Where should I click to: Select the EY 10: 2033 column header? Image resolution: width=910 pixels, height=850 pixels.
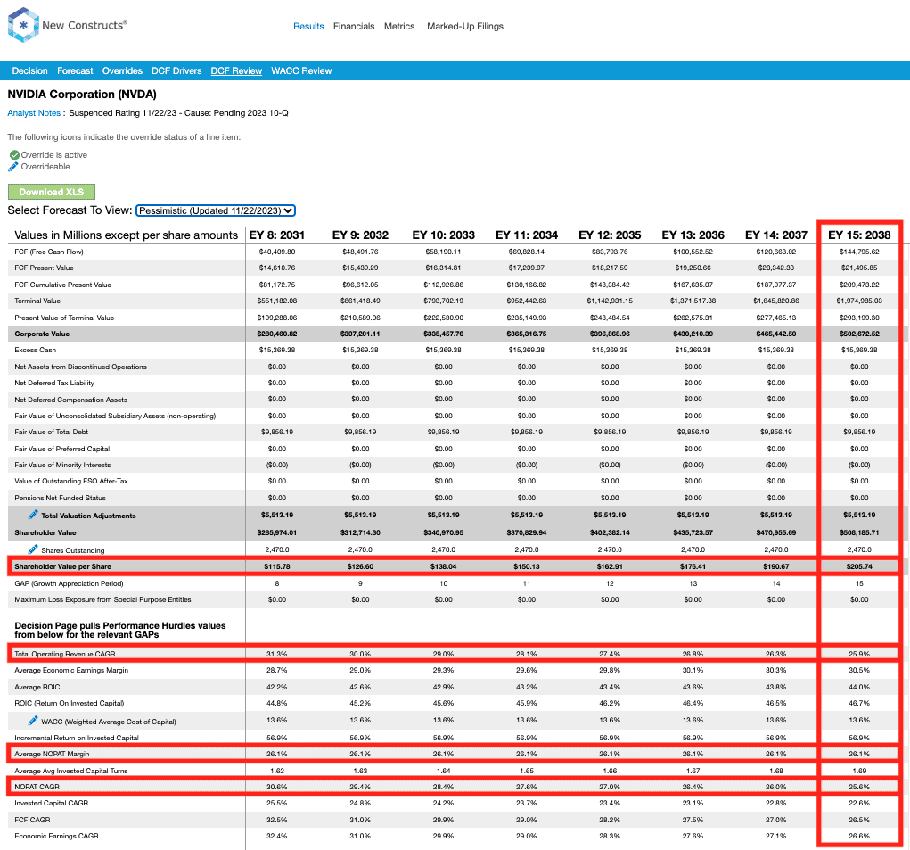(443, 235)
